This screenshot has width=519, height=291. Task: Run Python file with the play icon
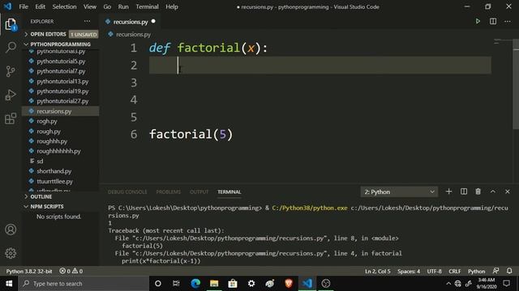point(478,22)
